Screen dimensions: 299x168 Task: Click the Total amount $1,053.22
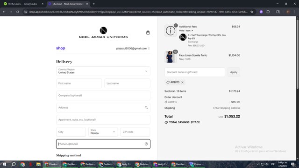tap(232, 116)
